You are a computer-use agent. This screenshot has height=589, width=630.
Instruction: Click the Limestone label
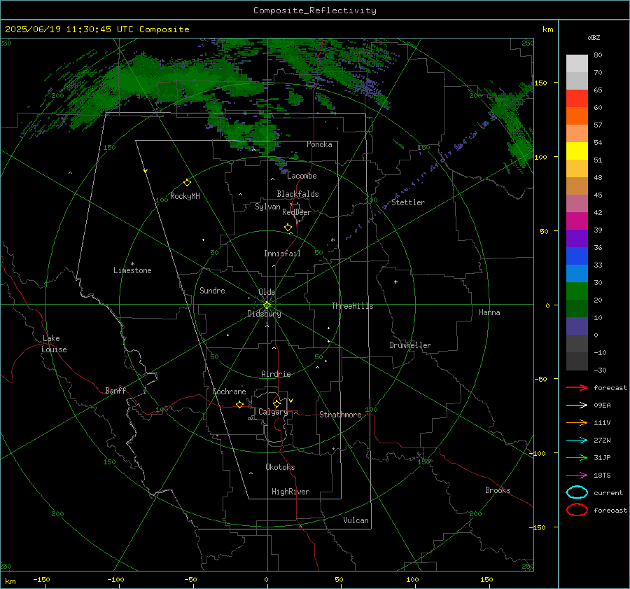(132, 270)
